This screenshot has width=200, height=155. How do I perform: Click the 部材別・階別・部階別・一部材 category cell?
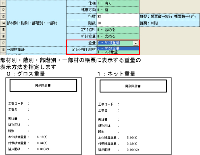(36, 23)
